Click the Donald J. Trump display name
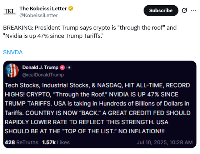The width and height of the screenshot is (200, 154). [40, 67]
